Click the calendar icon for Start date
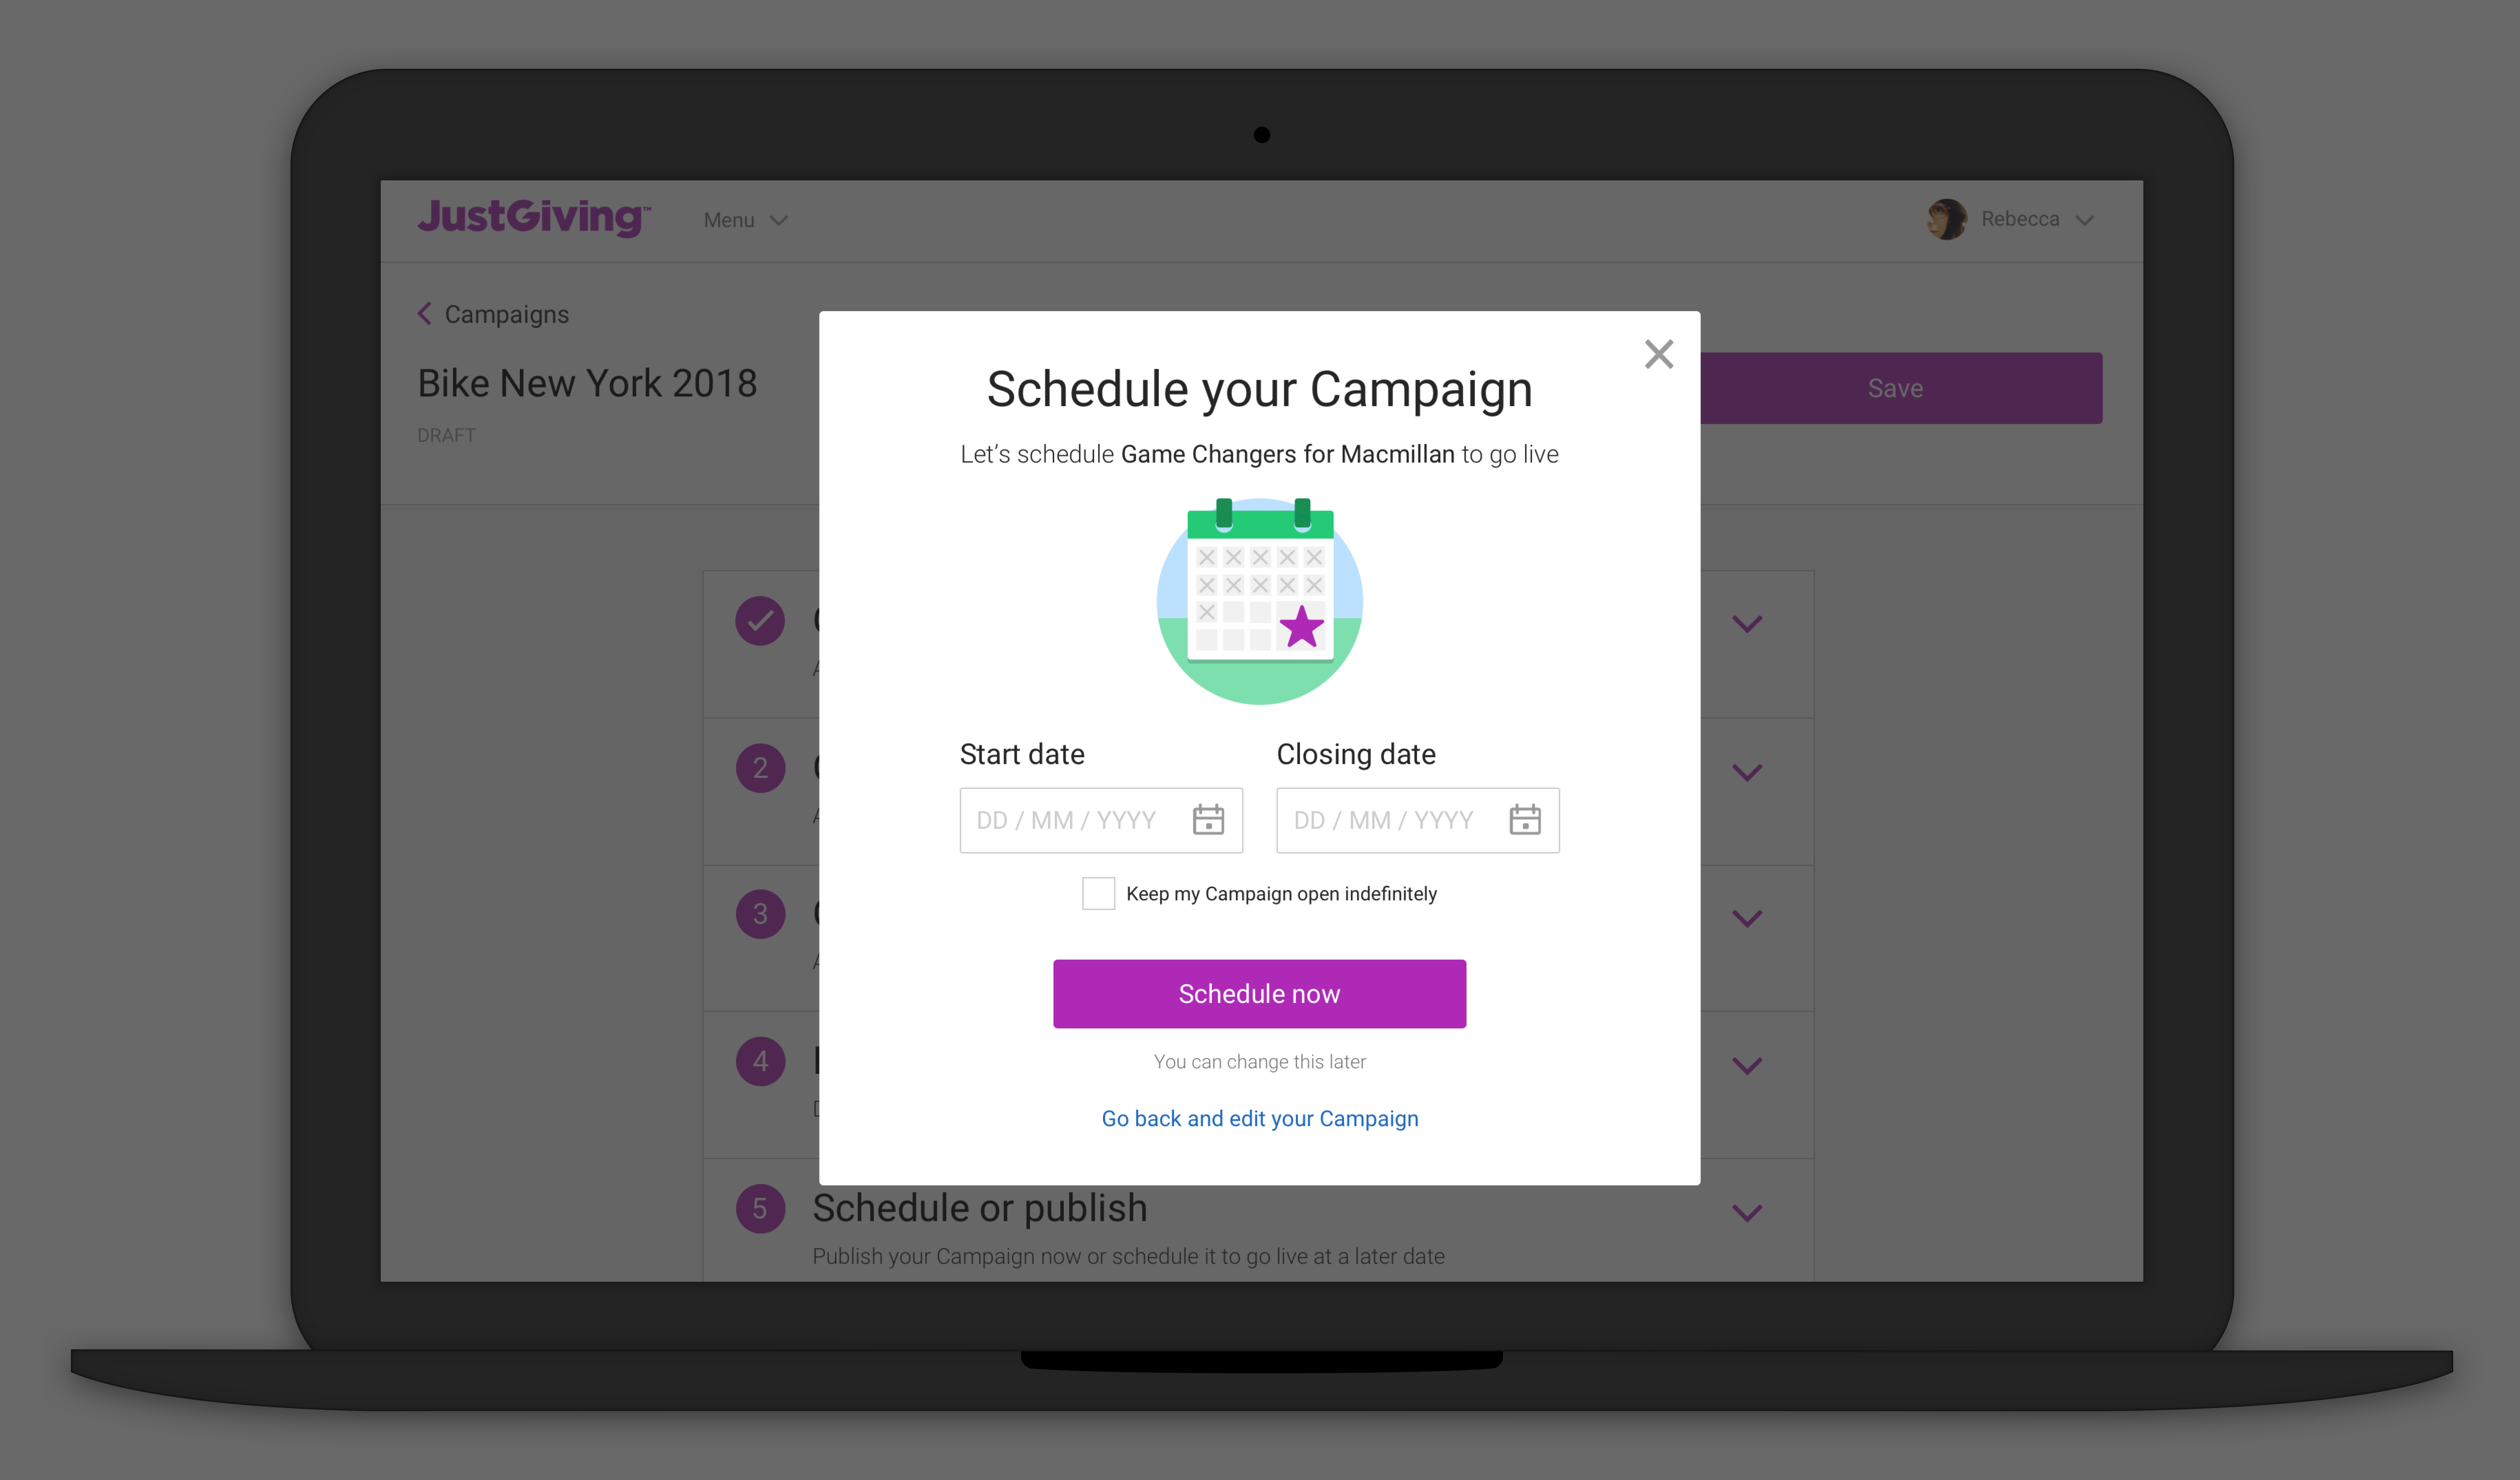The height and width of the screenshot is (1480, 2520). [x=1209, y=819]
